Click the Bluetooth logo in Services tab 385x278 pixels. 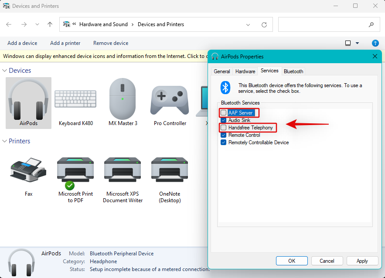pos(225,88)
